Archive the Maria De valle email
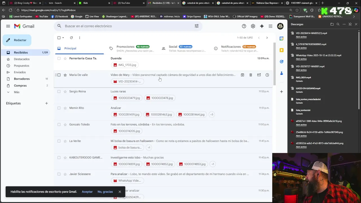Image resolution: width=361 pixels, height=203 pixels. pyautogui.click(x=242, y=75)
